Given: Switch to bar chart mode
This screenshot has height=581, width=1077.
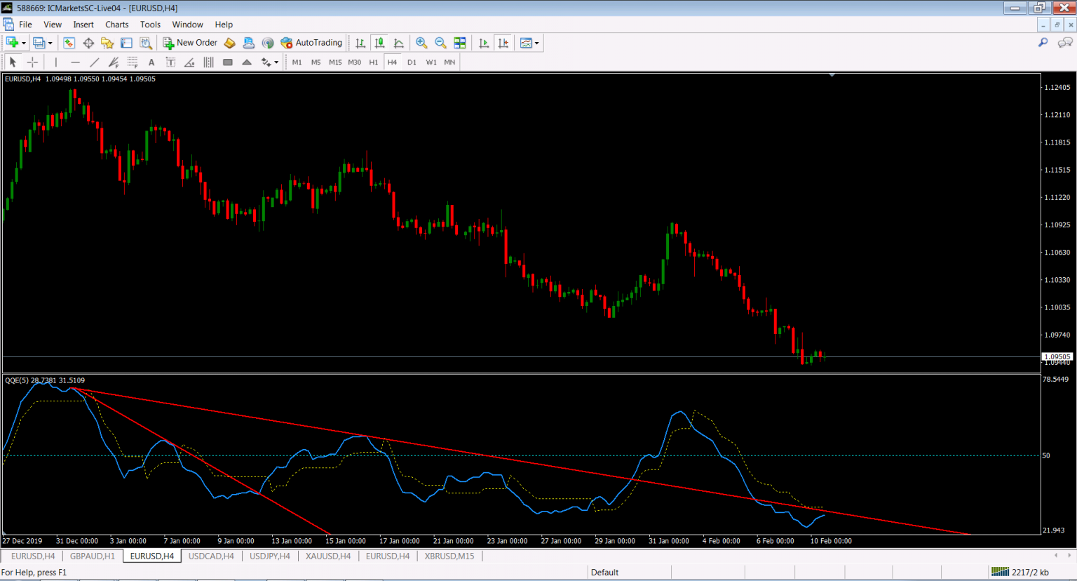Looking at the screenshot, I should [x=360, y=43].
